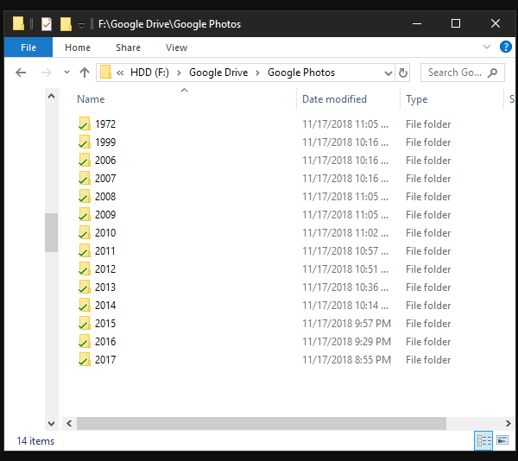The image size is (518, 461).
Task: Click the horizontal scrollbar thumb
Action: tap(262, 423)
